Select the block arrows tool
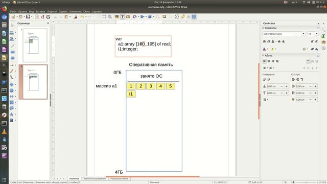This screenshot has width=327, height=184. tap(12, 97)
